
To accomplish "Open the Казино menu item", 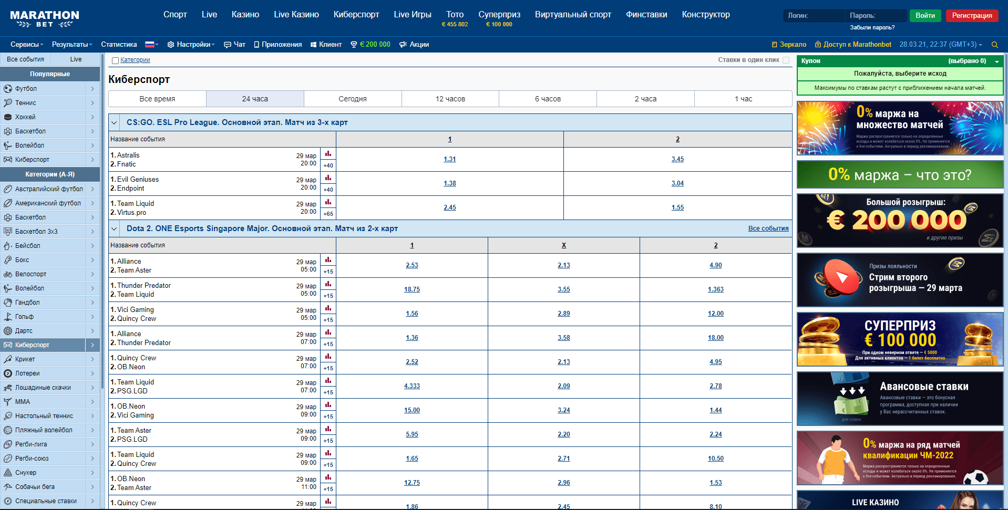I will pos(245,15).
